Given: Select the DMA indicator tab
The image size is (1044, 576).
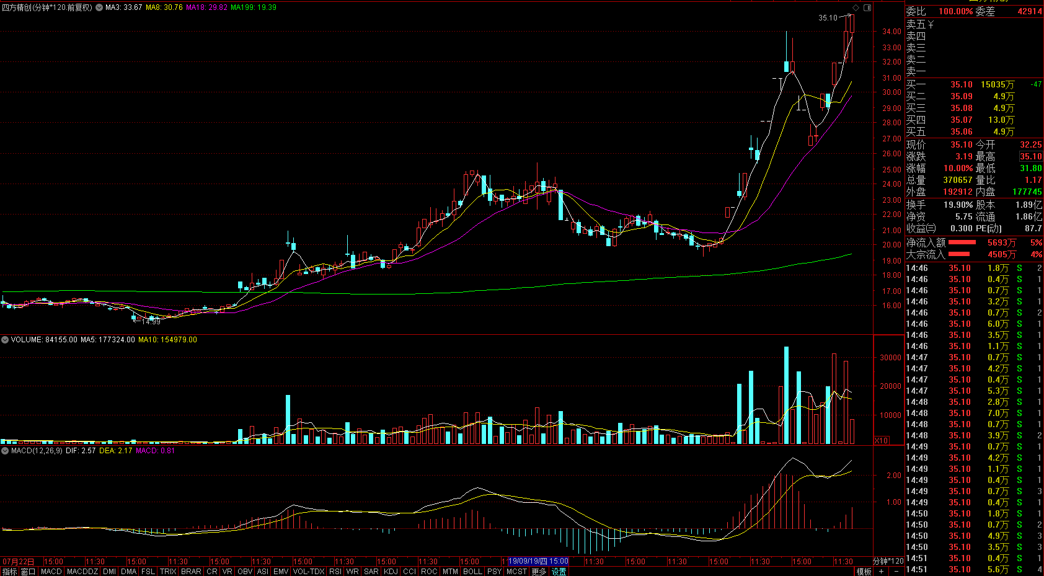Looking at the screenshot, I should (129, 572).
